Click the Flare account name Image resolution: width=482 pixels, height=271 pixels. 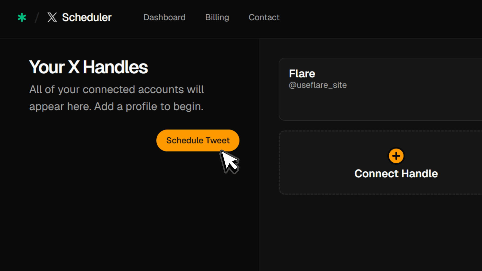302,74
